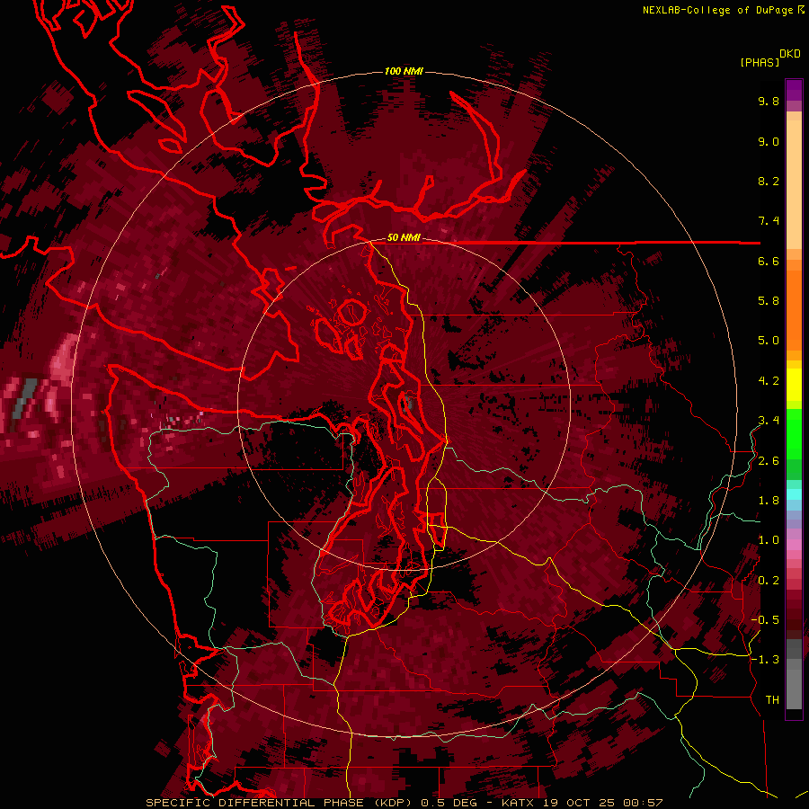Click the [PHAS] legend unit label
The width and height of the screenshot is (809, 809).
(760, 62)
